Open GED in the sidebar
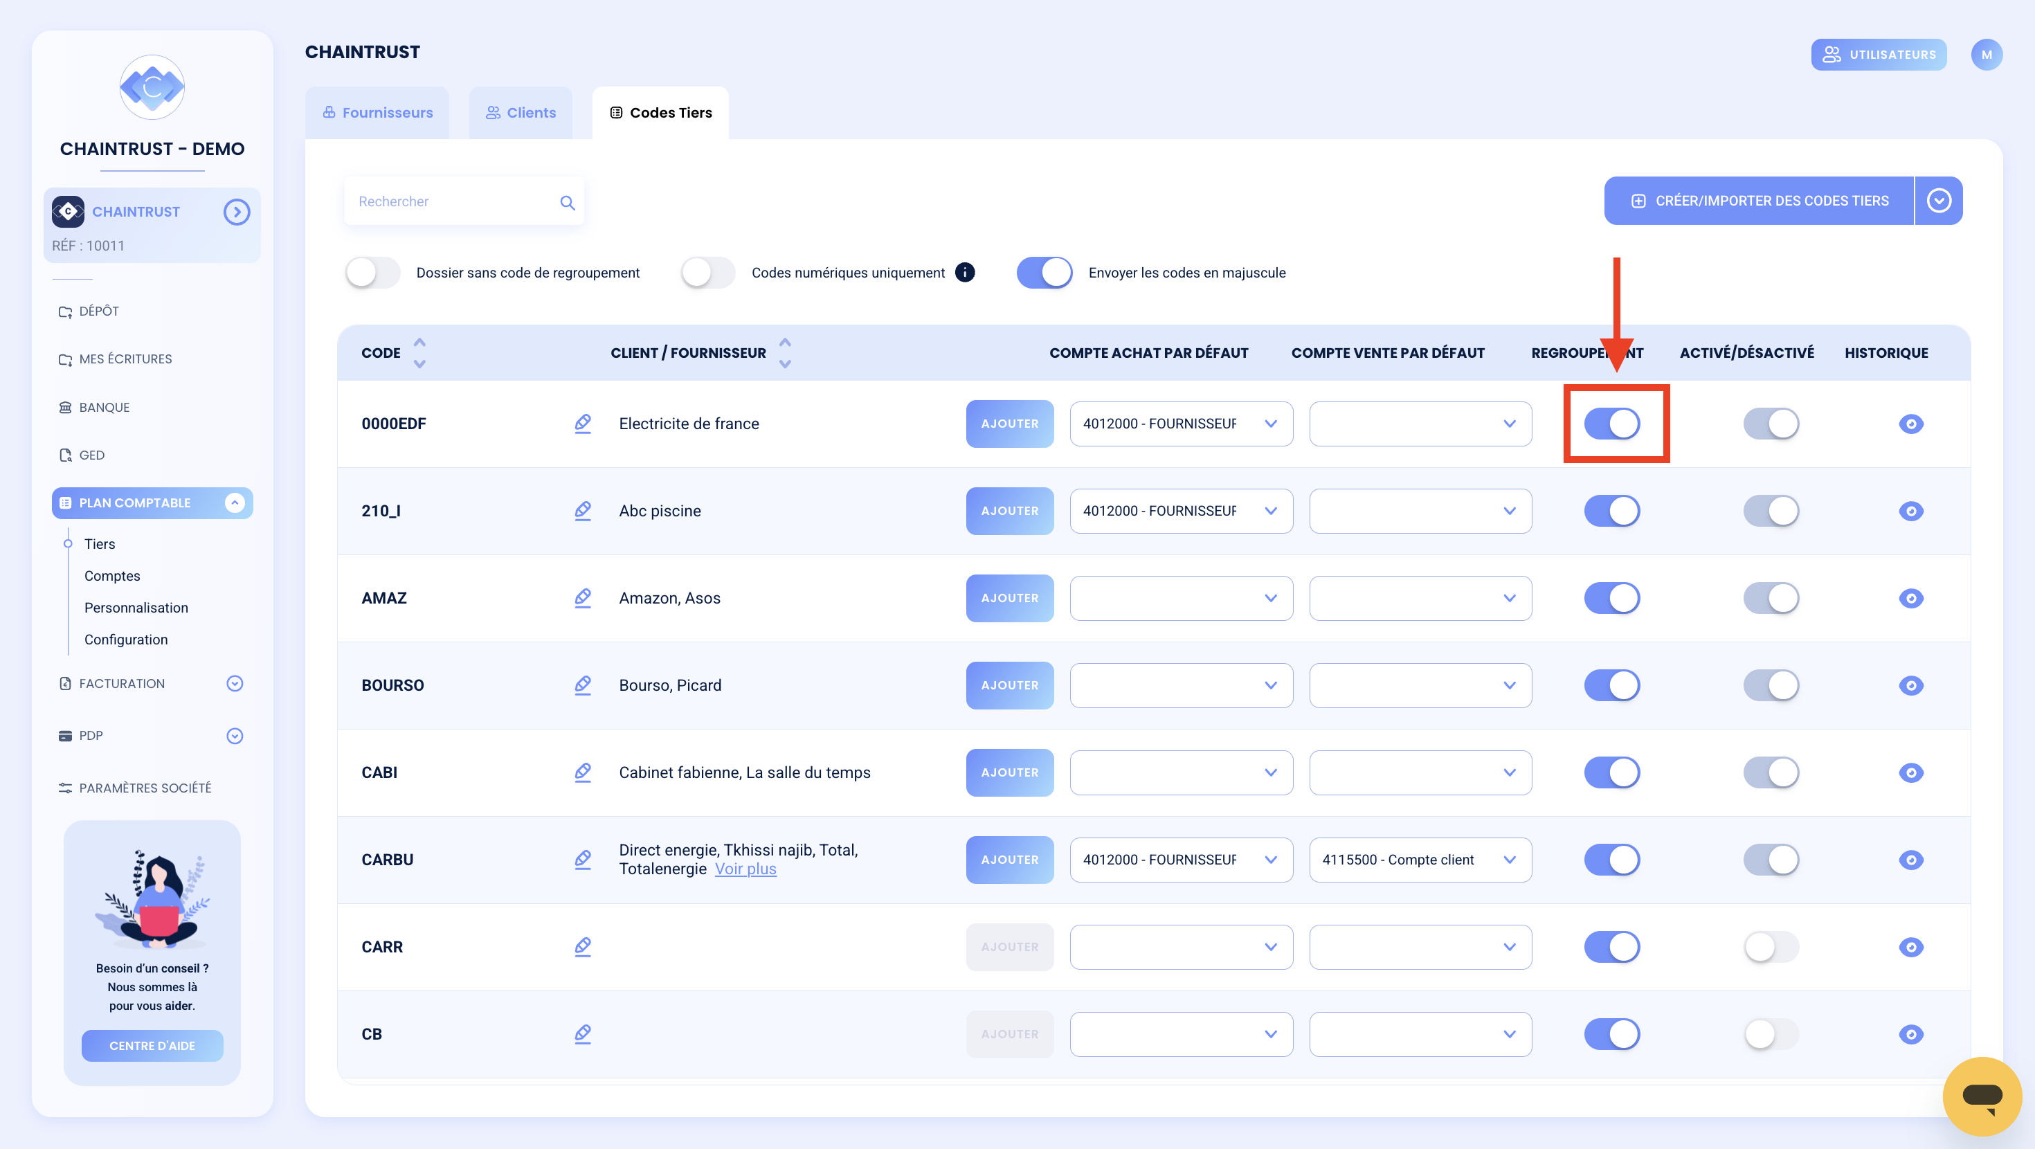Image resolution: width=2035 pixels, height=1149 pixels. [x=82, y=455]
